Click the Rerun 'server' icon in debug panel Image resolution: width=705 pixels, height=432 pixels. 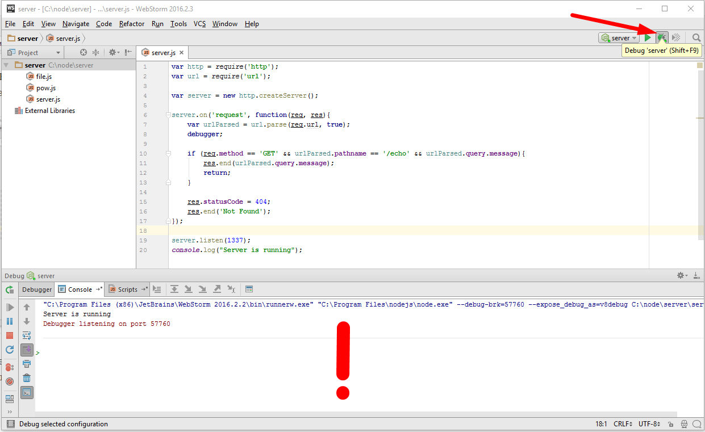pyautogui.click(x=10, y=290)
